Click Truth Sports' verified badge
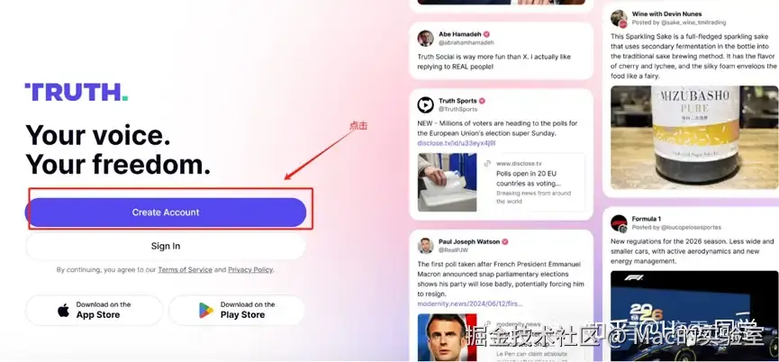779x362 pixels. coord(482,101)
